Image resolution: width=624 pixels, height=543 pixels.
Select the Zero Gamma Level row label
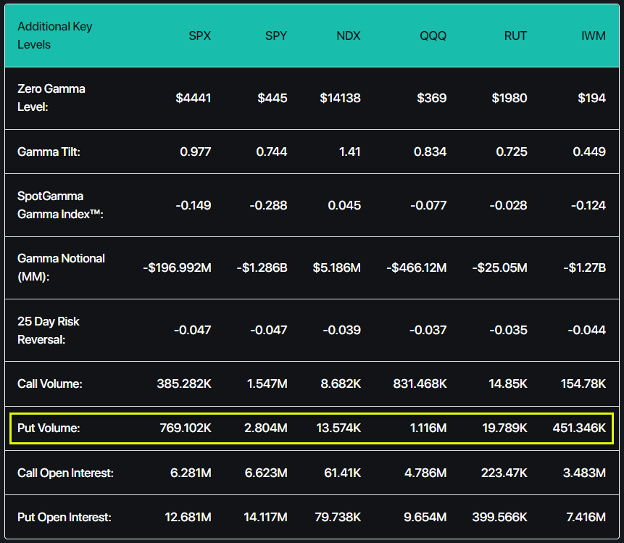[x=51, y=98]
